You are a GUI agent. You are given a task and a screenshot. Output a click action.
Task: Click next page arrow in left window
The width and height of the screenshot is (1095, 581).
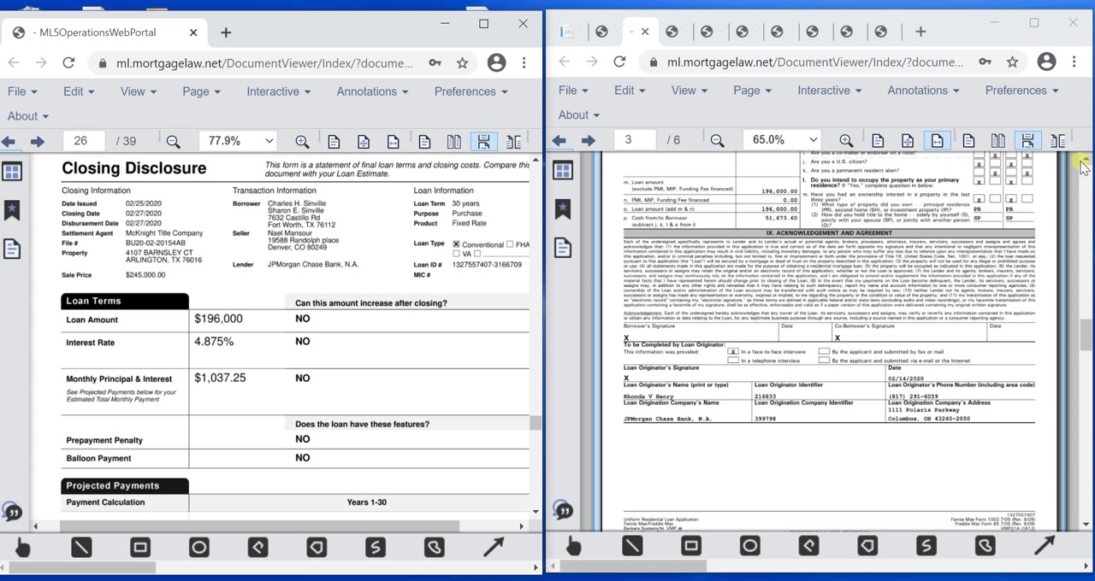[38, 142]
